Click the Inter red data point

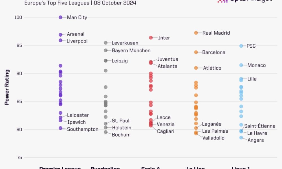151,38
